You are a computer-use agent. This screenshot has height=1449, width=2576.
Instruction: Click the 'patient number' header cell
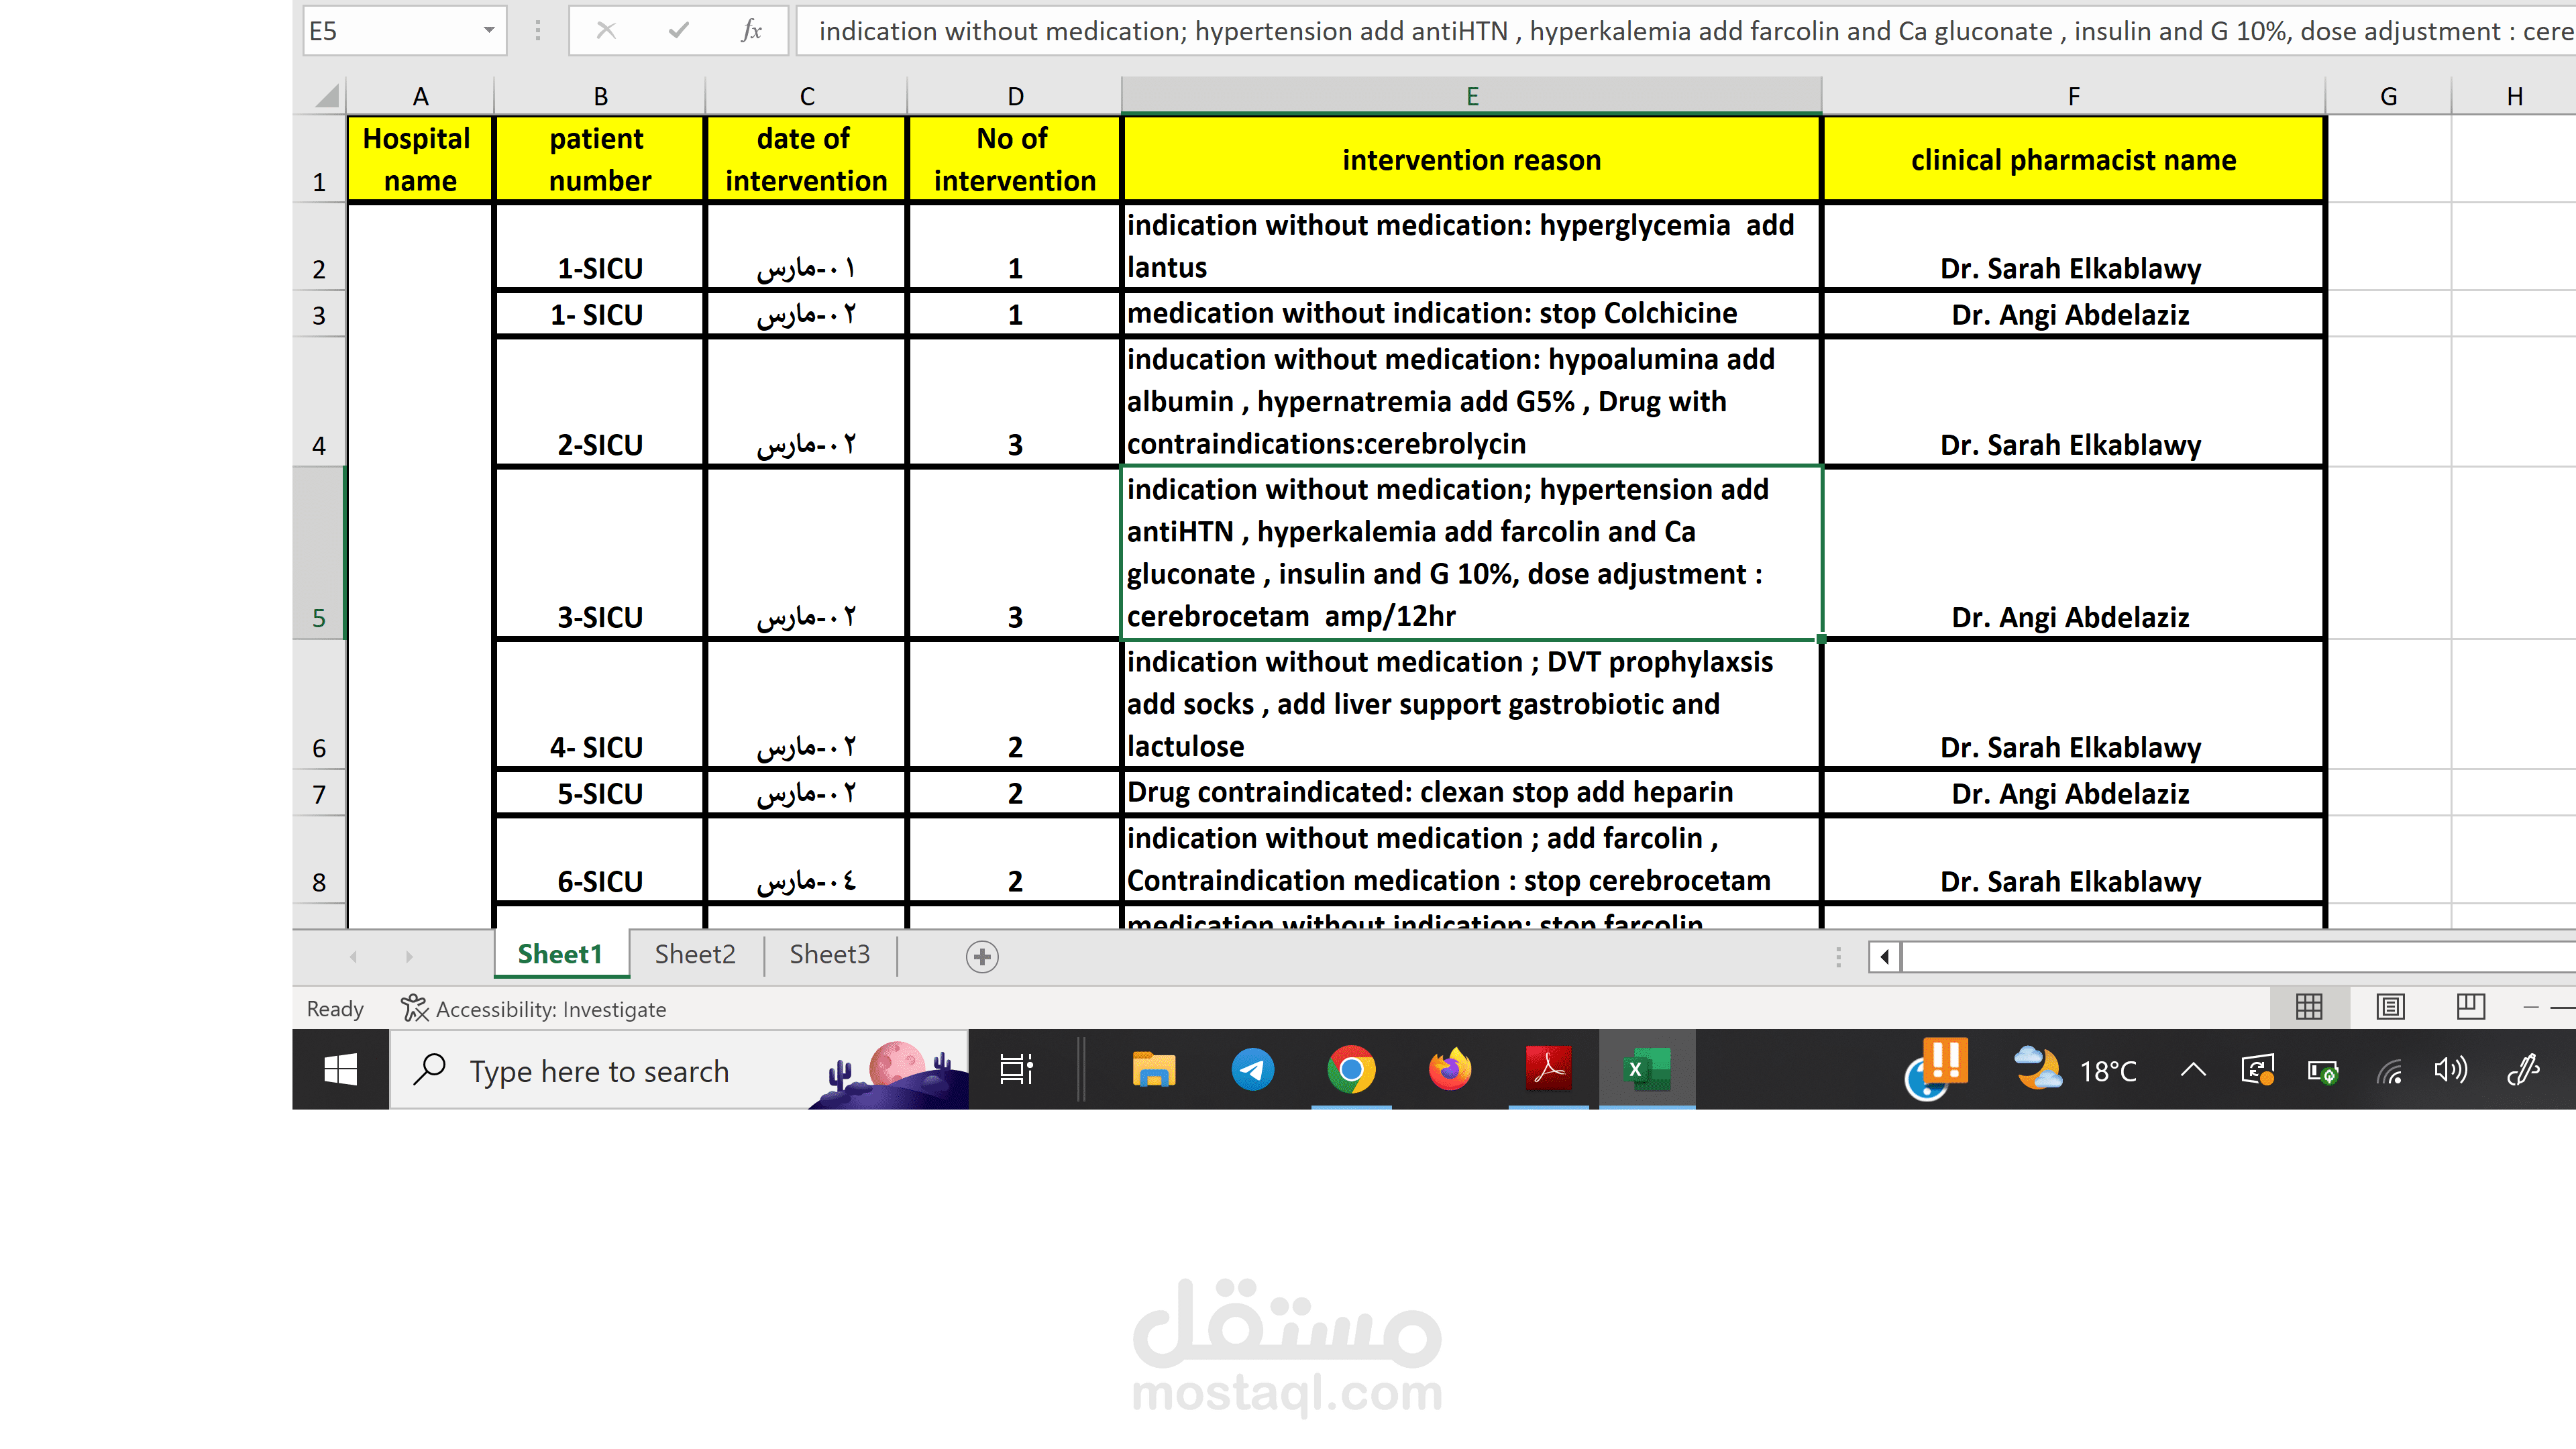click(x=600, y=160)
